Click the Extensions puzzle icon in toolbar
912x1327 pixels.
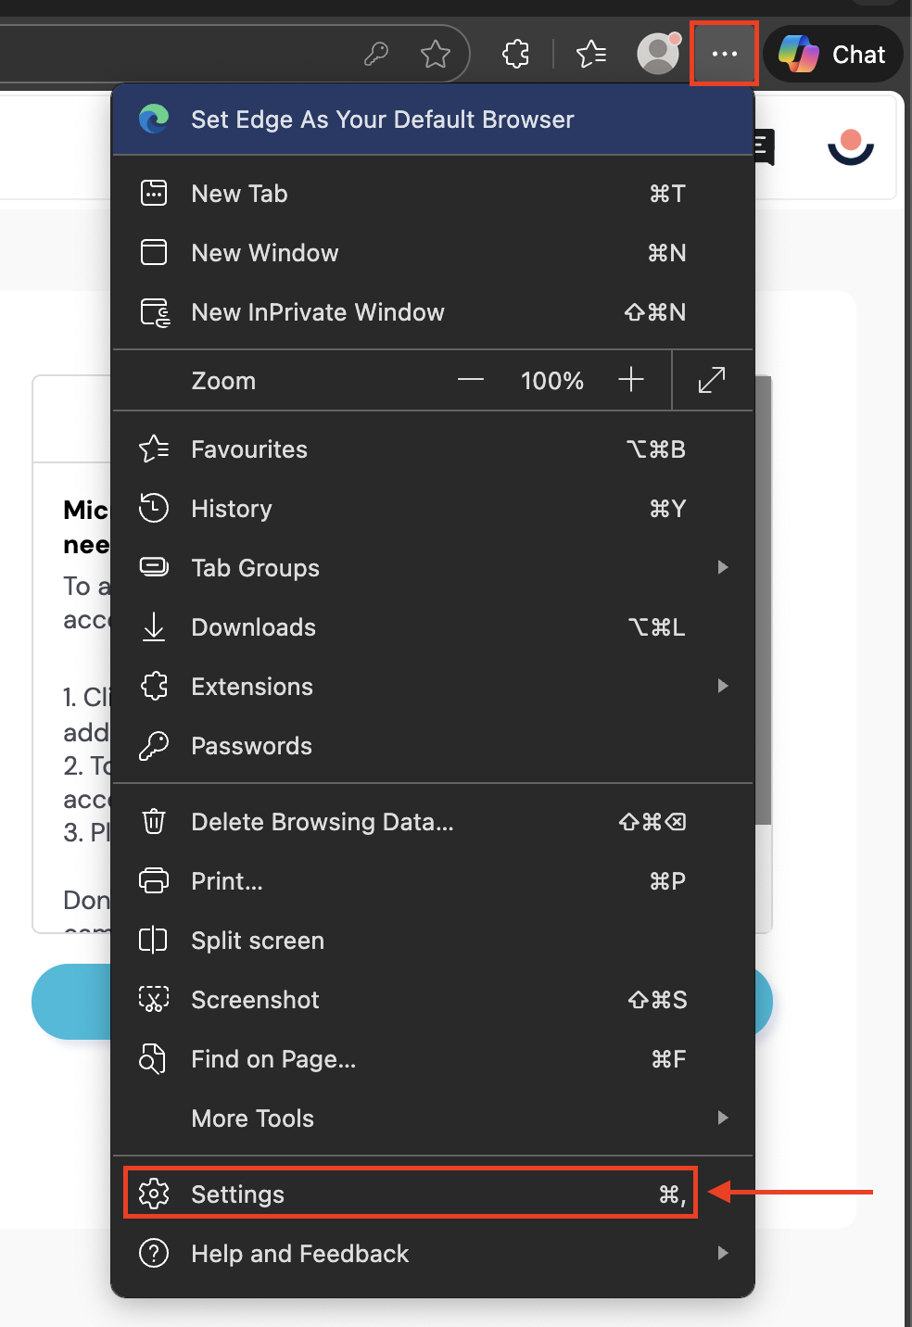tap(515, 54)
